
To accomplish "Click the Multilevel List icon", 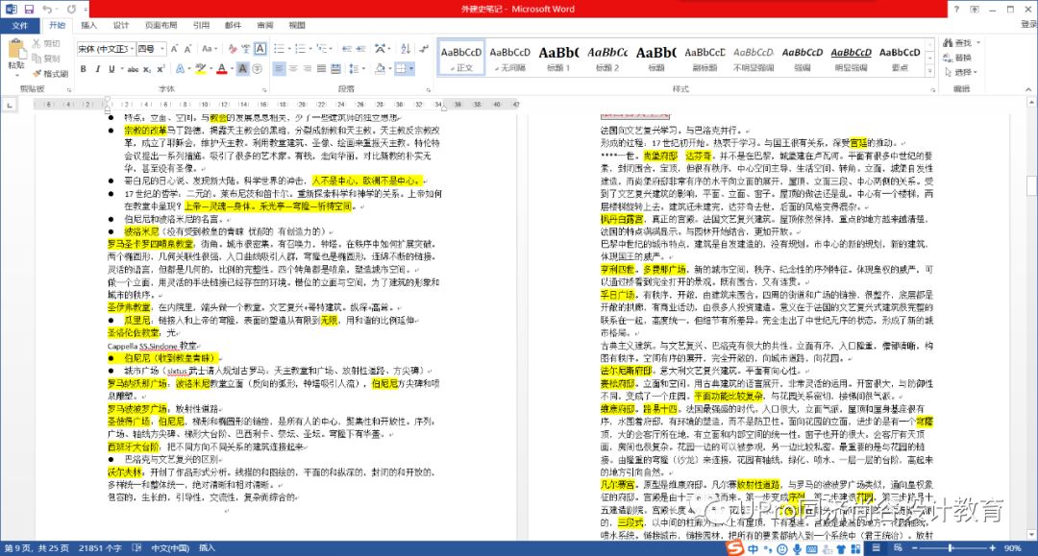I will coord(321,49).
